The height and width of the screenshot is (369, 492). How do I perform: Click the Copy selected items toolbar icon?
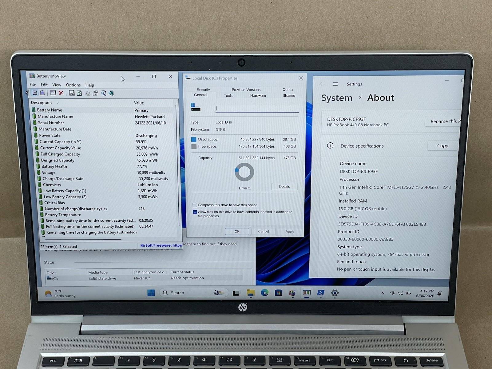[x=87, y=93]
